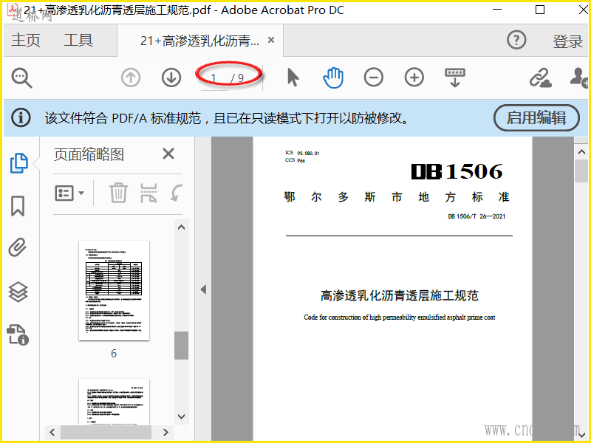Open the thumbnail options dropdown menu

coord(69,193)
